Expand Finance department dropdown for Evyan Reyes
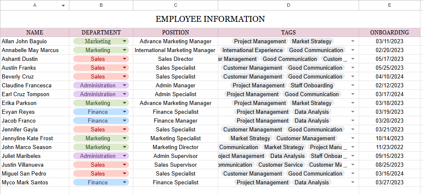 tap(124, 112)
